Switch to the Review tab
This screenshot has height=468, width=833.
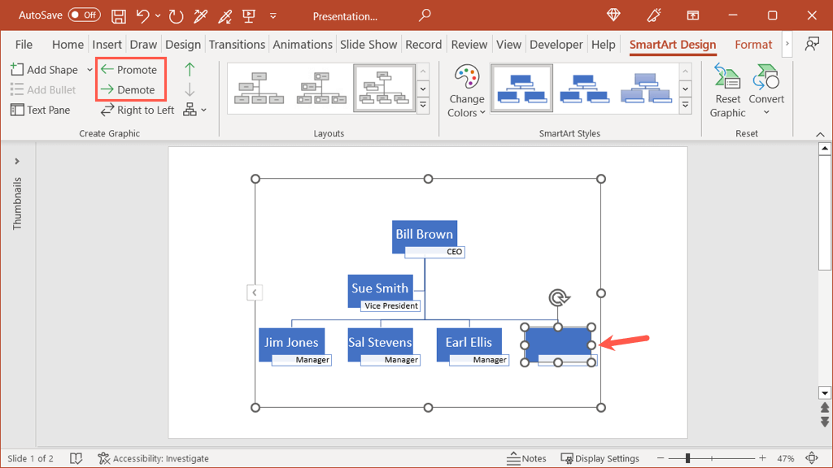click(x=469, y=45)
